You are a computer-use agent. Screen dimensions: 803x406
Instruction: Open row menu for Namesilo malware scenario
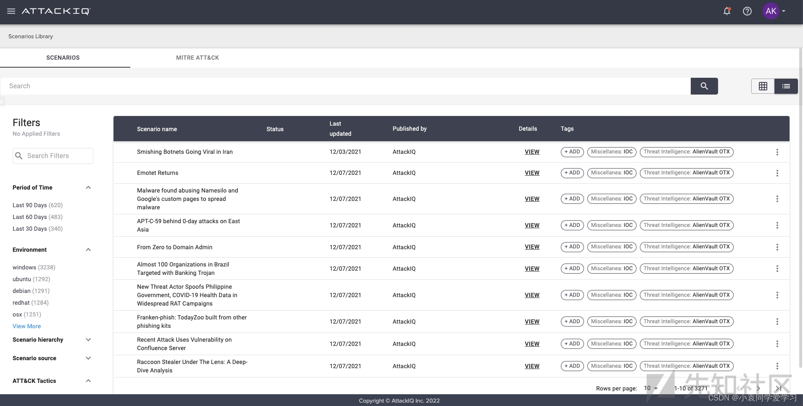777,199
